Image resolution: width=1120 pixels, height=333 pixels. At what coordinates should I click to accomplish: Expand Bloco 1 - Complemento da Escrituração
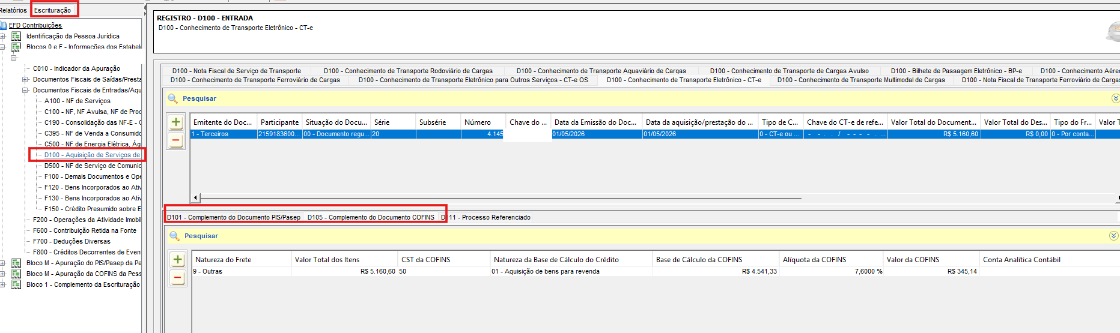pyautogui.click(x=2, y=284)
